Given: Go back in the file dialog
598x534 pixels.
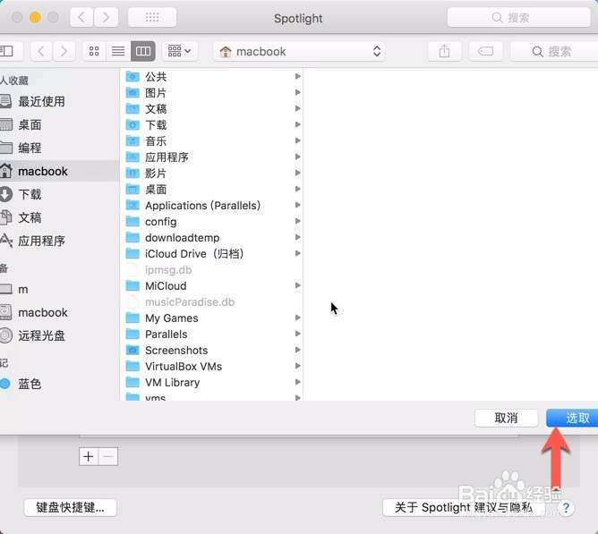Looking at the screenshot, I should (41, 51).
